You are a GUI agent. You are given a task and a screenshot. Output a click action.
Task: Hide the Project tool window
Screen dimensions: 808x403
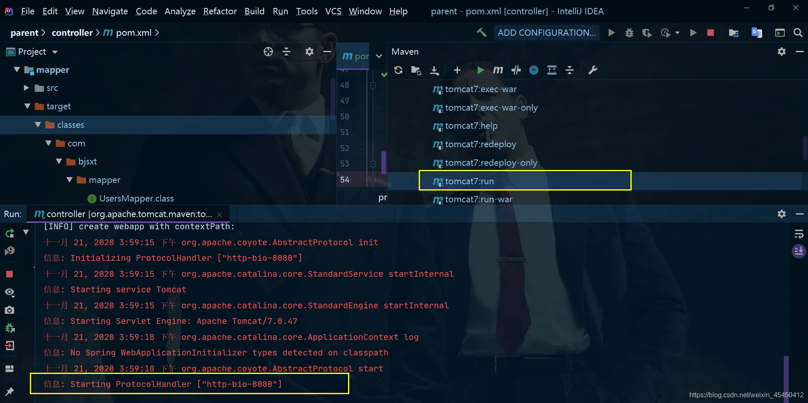(327, 52)
